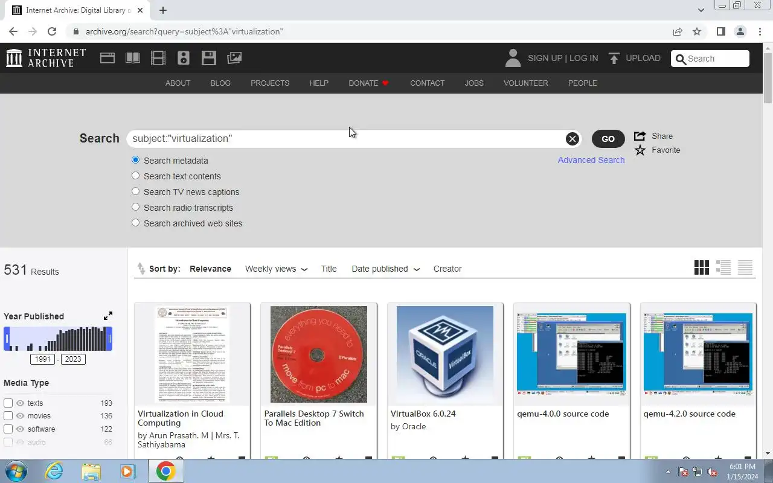This screenshot has height=483, width=773.
Task: Select Search metadata radio button
Action: point(135,160)
